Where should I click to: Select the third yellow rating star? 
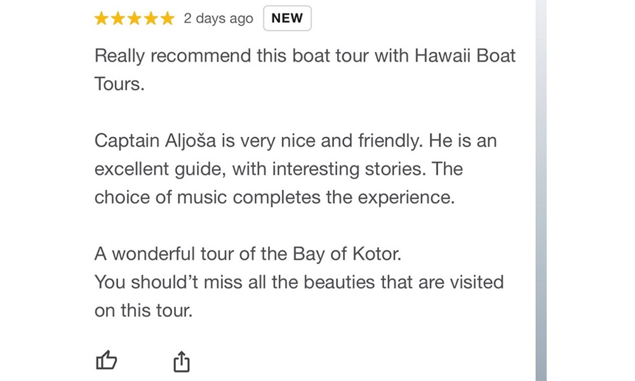pyautogui.click(x=135, y=18)
